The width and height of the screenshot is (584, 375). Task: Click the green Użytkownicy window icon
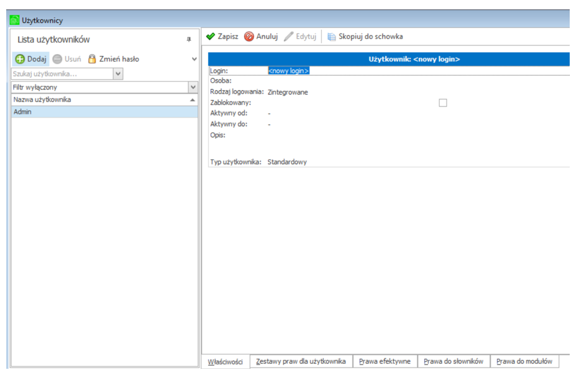point(14,20)
